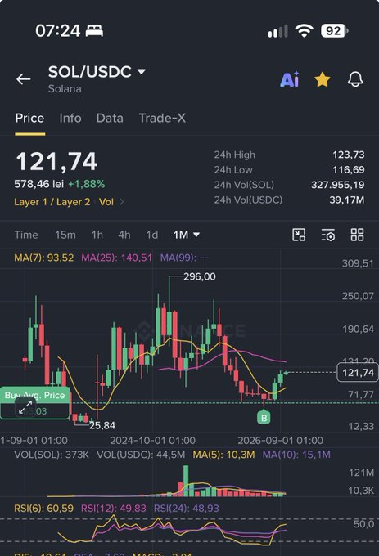379x556 pixels.
Task: Tap the 121,74 current price tag
Action: pyautogui.click(x=358, y=373)
